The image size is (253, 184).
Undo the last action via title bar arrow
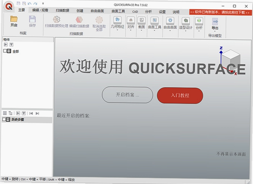pyautogui.click(x=29, y=3)
